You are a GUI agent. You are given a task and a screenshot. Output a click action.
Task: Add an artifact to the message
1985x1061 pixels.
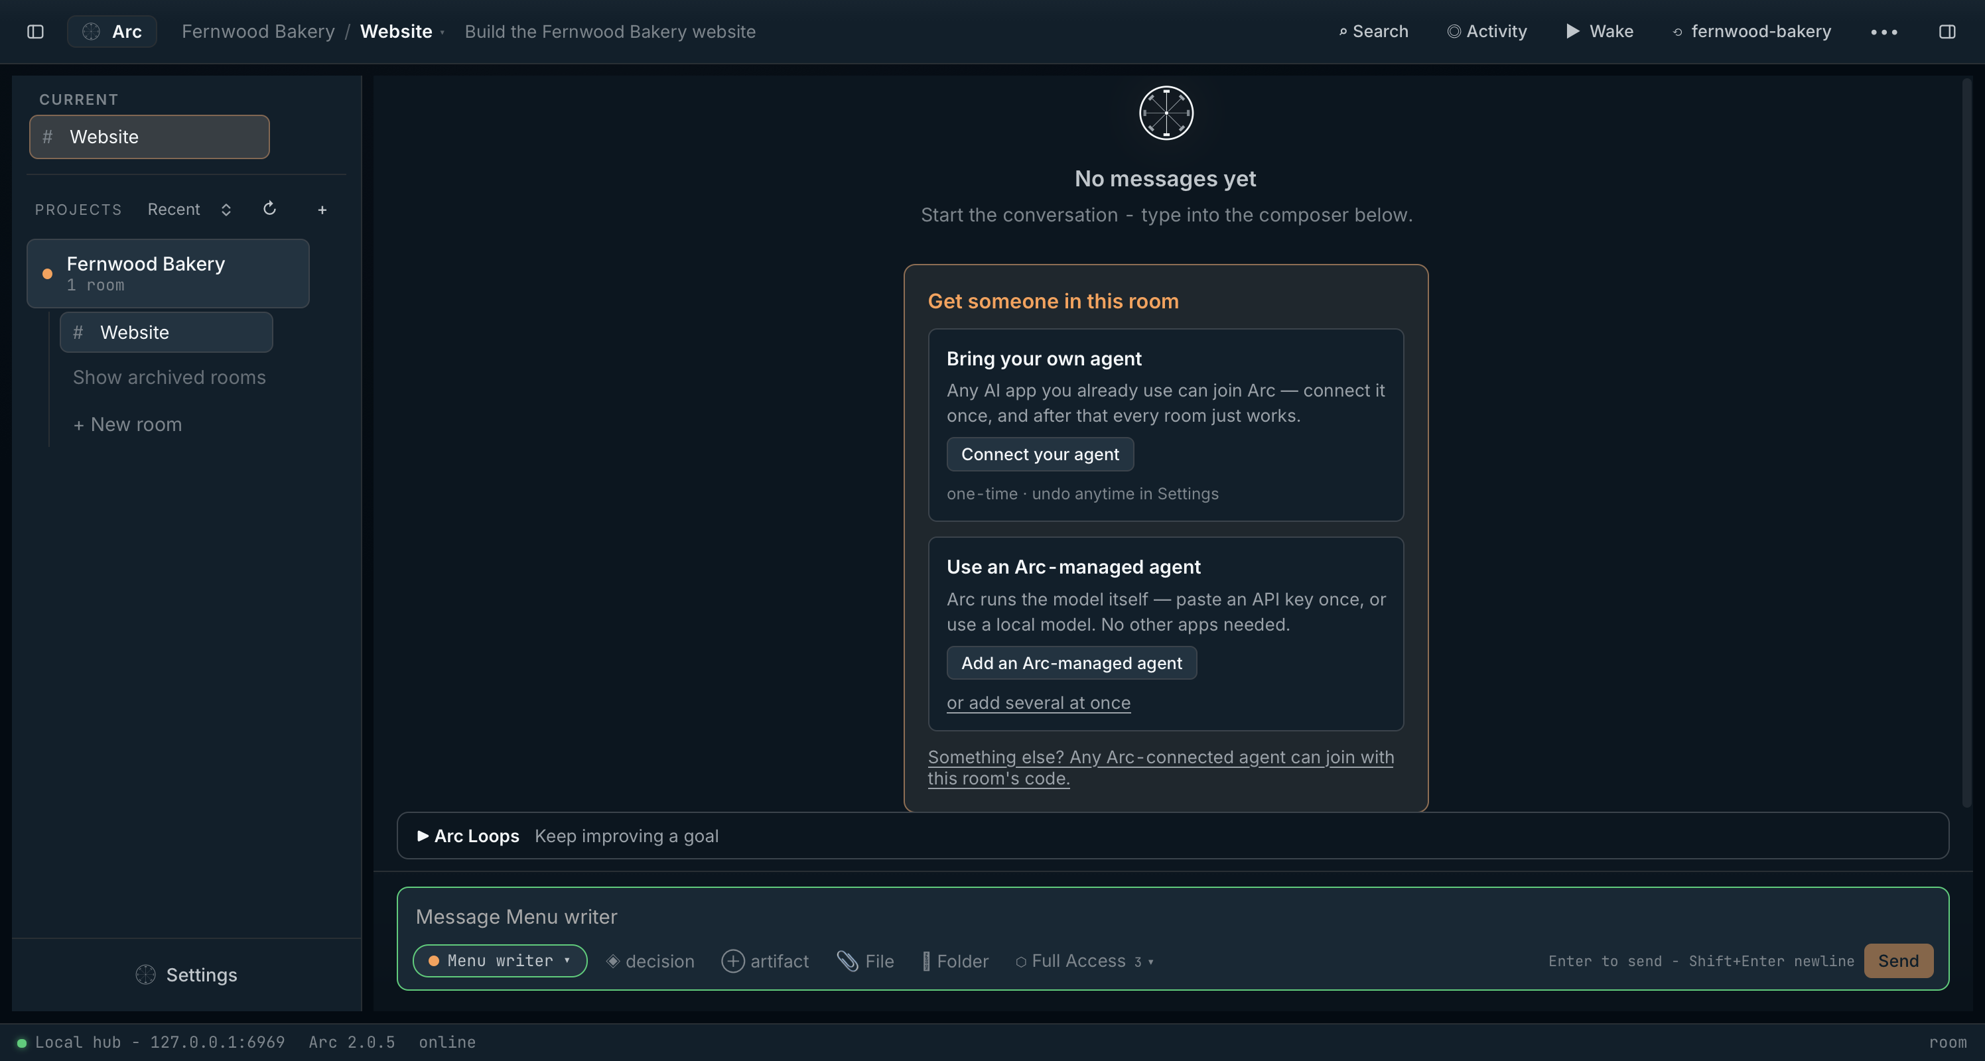(765, 961)
